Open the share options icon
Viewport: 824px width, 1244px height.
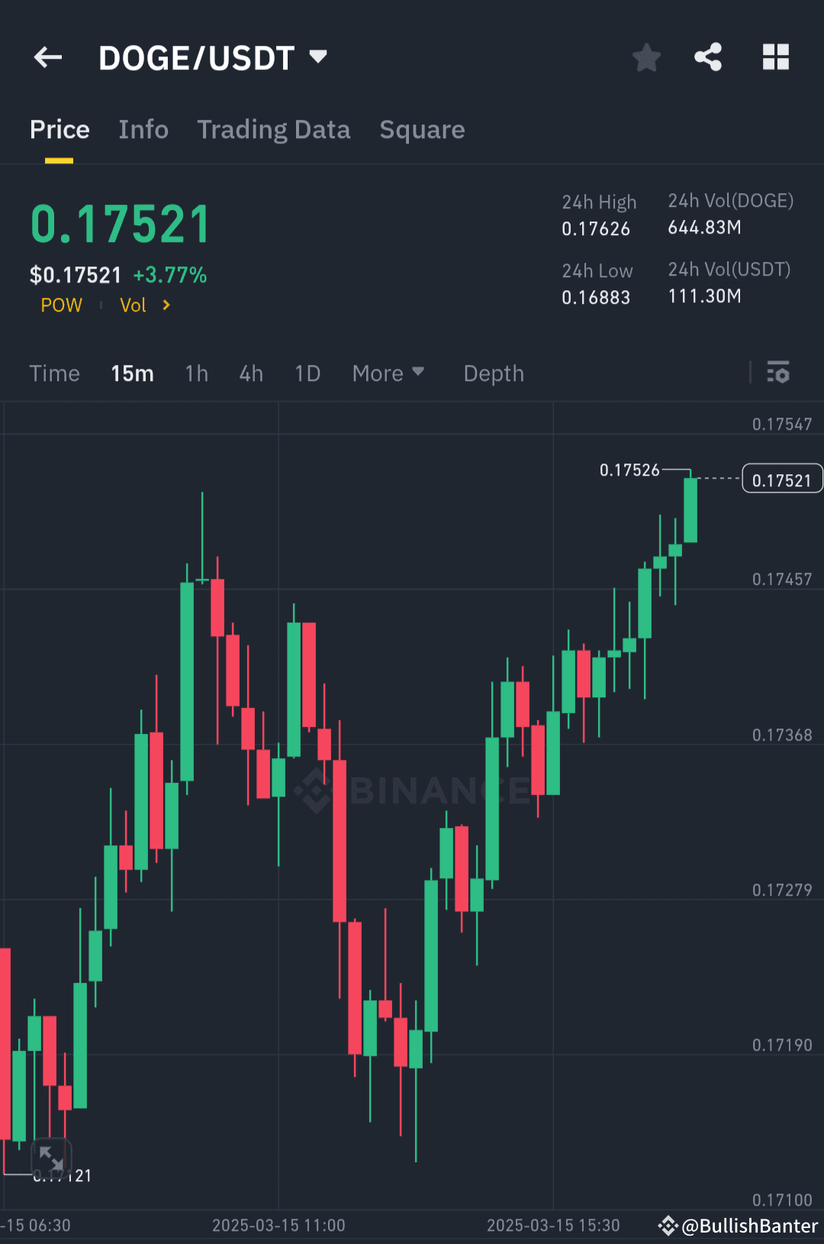coord(707,56)
